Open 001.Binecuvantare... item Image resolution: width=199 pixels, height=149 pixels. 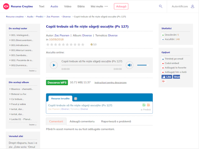pos(22,40)
